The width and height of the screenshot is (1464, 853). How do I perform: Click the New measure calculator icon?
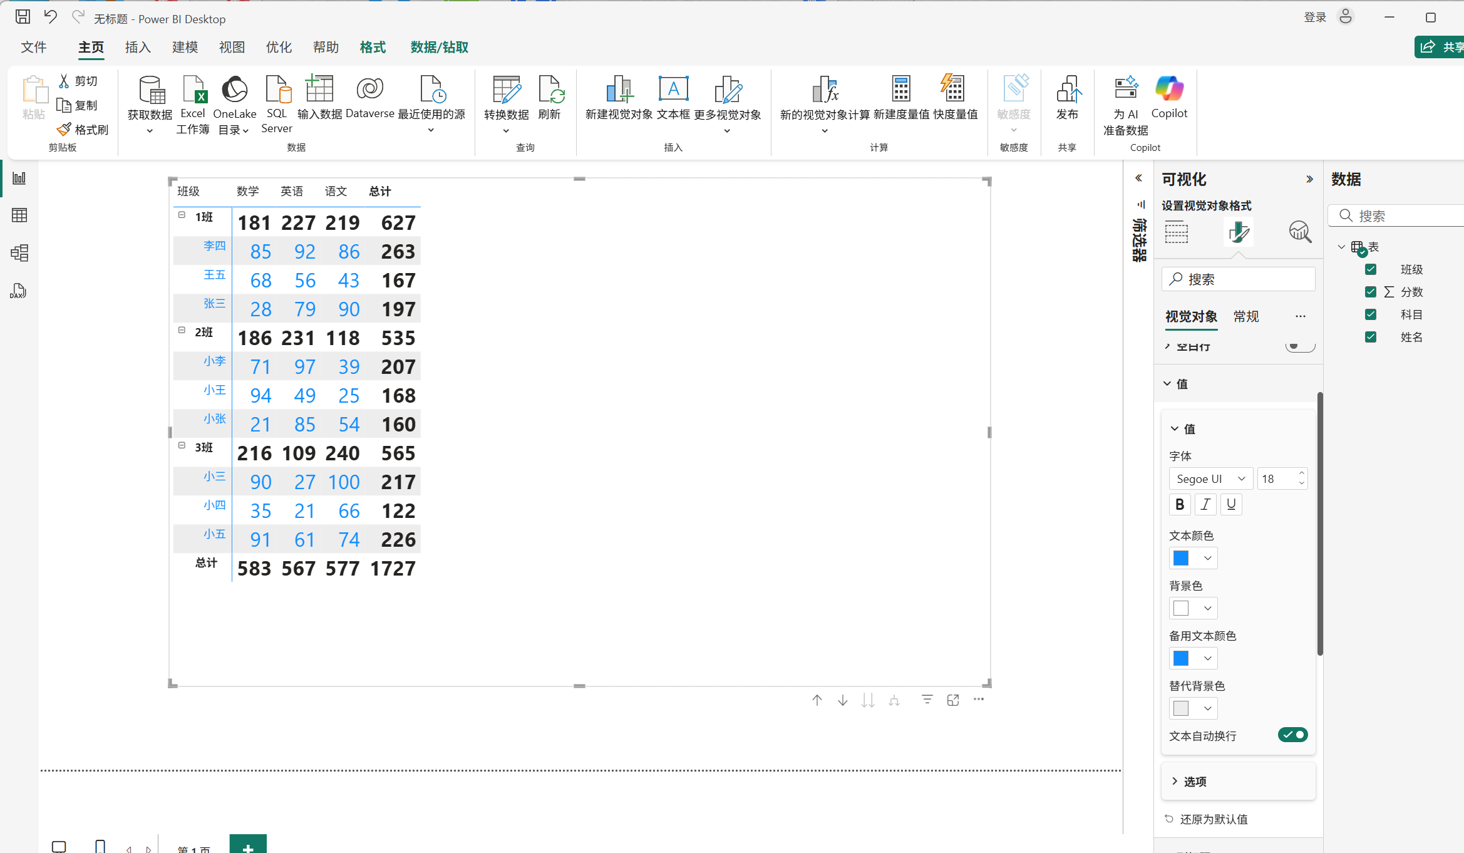(900, 90)
